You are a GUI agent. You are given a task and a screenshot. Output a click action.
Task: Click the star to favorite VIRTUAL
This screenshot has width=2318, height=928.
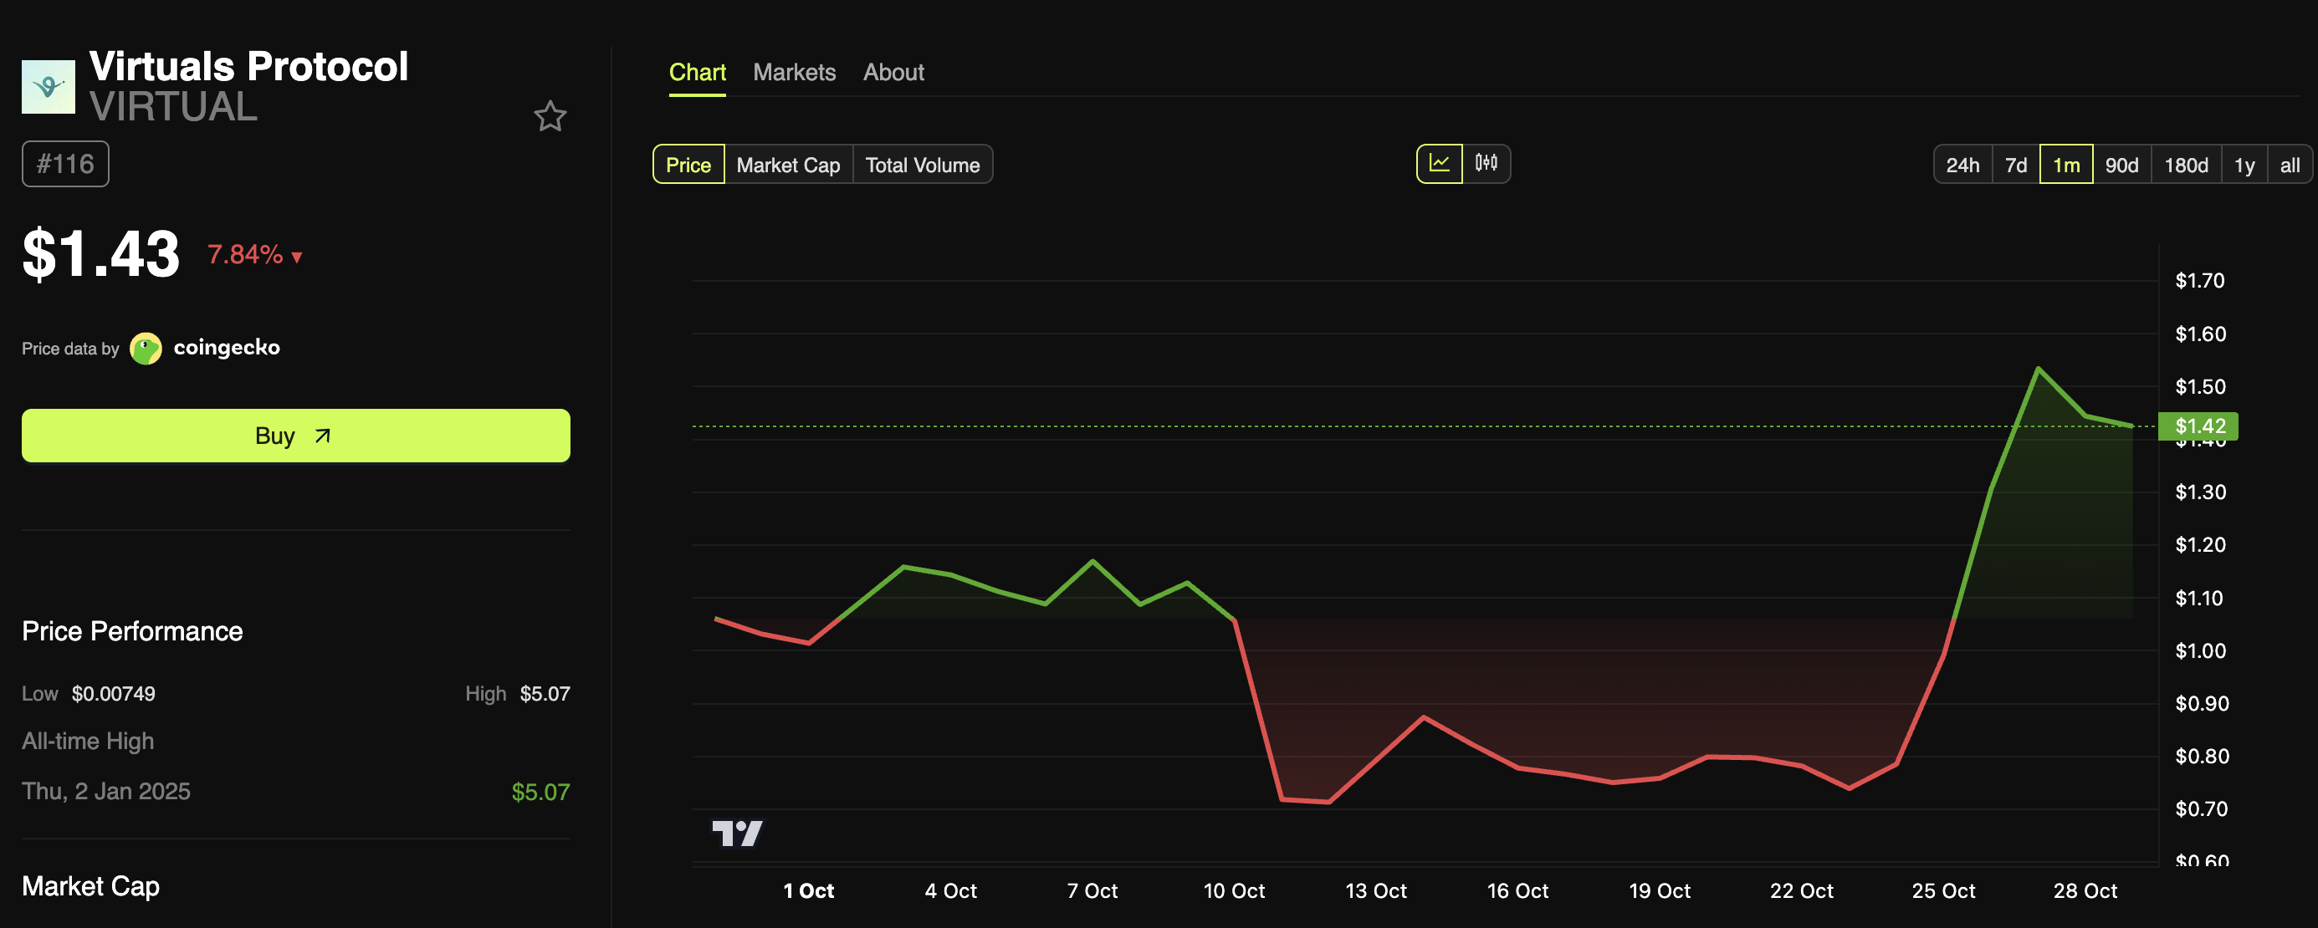pyautogui.click(x=550, y=116)
